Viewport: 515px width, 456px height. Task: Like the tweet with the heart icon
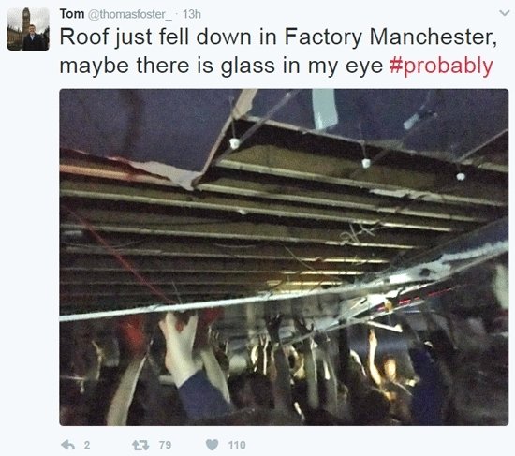click(213, 445)
